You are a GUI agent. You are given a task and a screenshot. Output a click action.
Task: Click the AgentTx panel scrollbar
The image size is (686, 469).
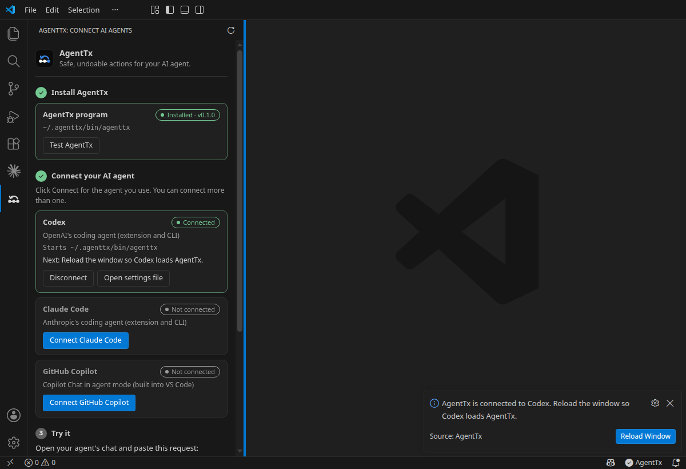point(240,191)
